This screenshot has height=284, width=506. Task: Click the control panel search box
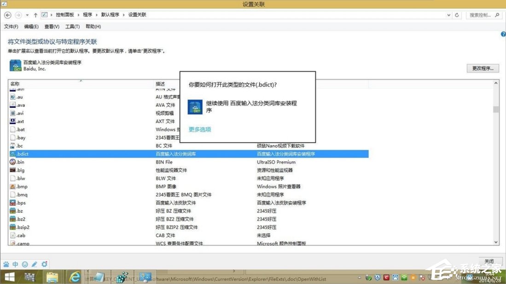483,15
